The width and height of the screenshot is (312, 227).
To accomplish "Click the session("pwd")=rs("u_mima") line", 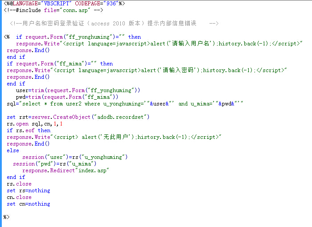I will coord(55,164).
